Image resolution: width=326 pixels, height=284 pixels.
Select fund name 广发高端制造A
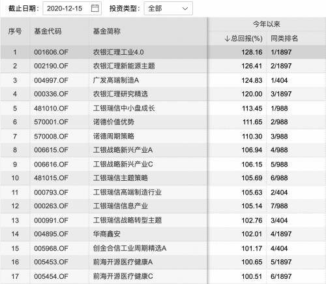click(x=116, y=80)
